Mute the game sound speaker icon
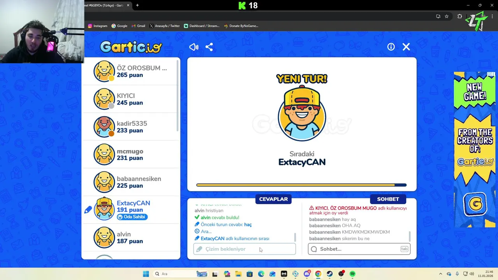 coord(194,47)
